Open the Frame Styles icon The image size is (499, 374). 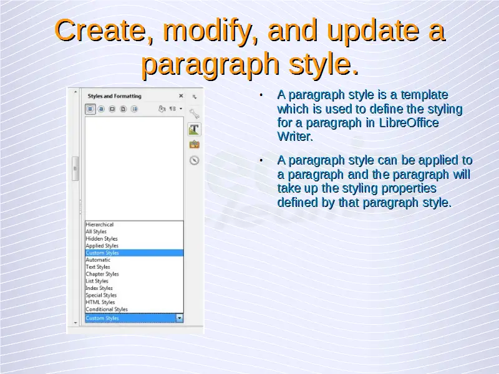point(112,109)
